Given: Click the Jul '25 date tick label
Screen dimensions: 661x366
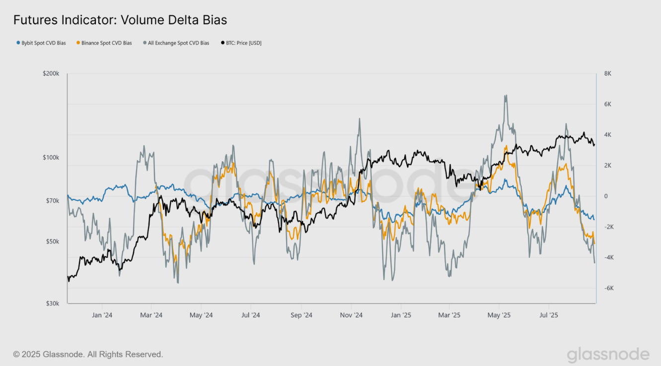Looking at the screenshot, I should click(548, 315).
